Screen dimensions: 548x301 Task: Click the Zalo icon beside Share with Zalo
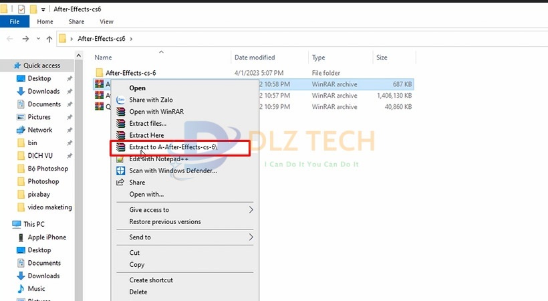coord(120,100)
